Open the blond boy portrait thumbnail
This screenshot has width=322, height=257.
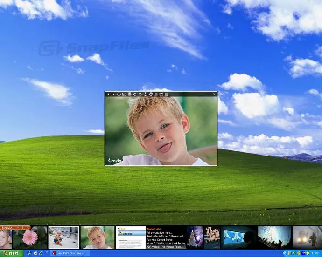pyautogui.click(x=98, y=237)
